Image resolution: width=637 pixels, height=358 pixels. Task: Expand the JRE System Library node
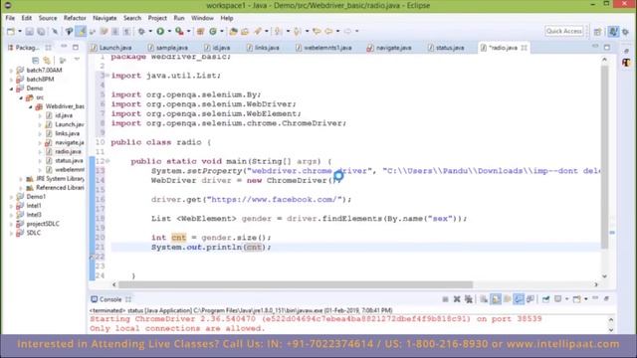pos(21,179)
